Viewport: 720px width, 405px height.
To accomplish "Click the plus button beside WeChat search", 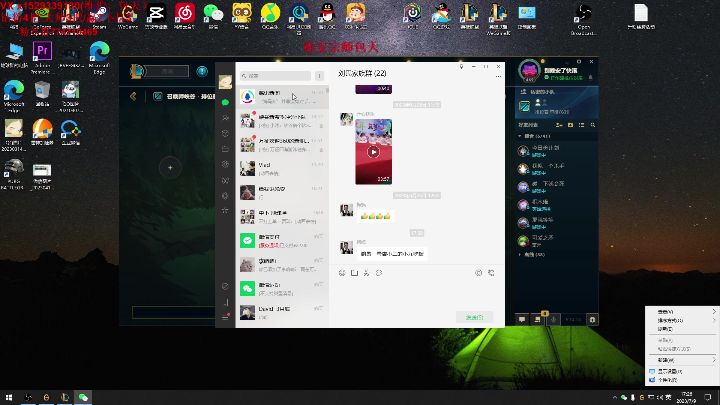I will point(319,76).
